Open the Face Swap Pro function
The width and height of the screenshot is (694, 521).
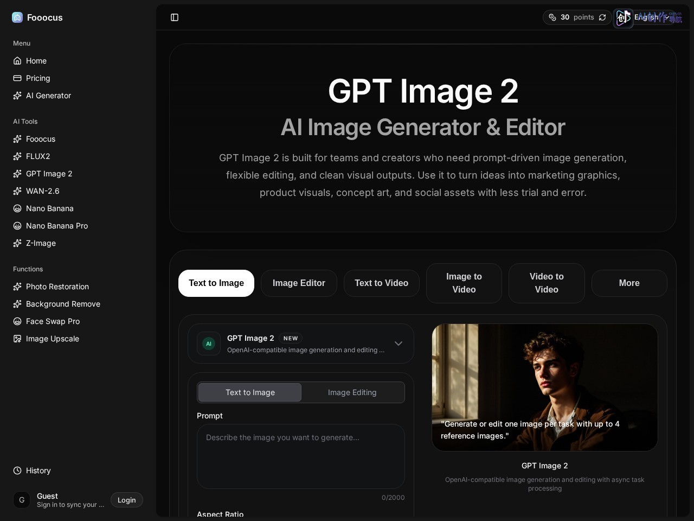click(x=78, y=321)
